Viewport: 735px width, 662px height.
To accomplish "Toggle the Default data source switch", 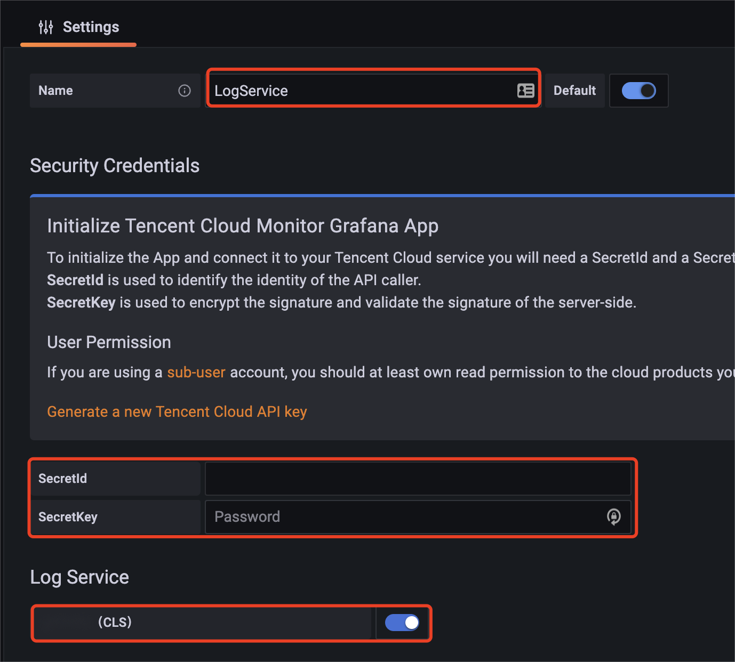I will pyautogui.click(x=638, y=91).
